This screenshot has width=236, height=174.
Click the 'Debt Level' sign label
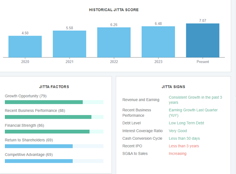132,123
